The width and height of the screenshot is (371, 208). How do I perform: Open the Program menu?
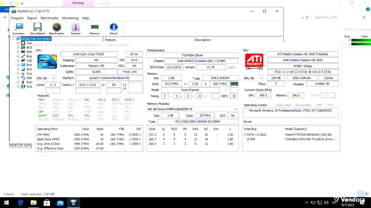(x=17, y=18)
